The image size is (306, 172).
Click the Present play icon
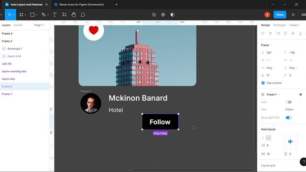[293, 15]
